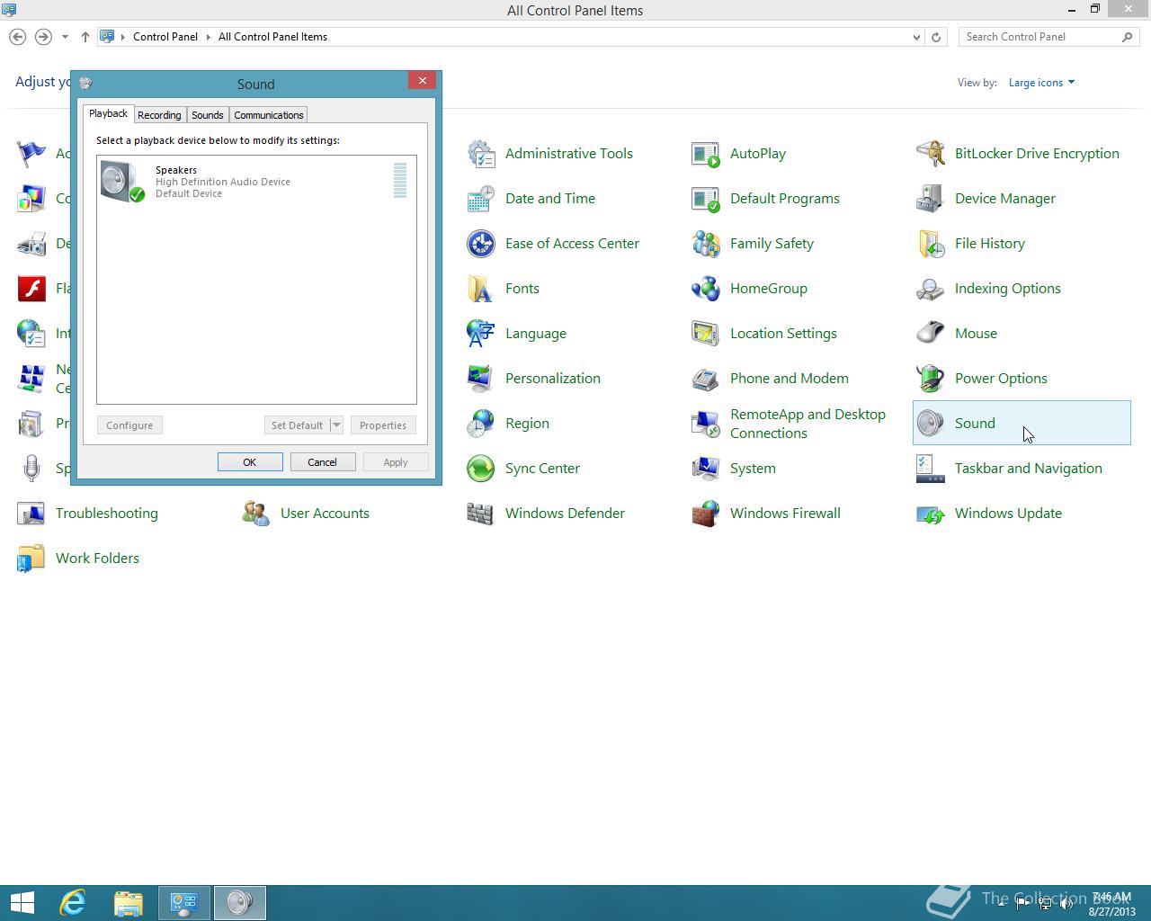Open Date and Time icon
The image size is (1151, 921).
coord(481,199)
